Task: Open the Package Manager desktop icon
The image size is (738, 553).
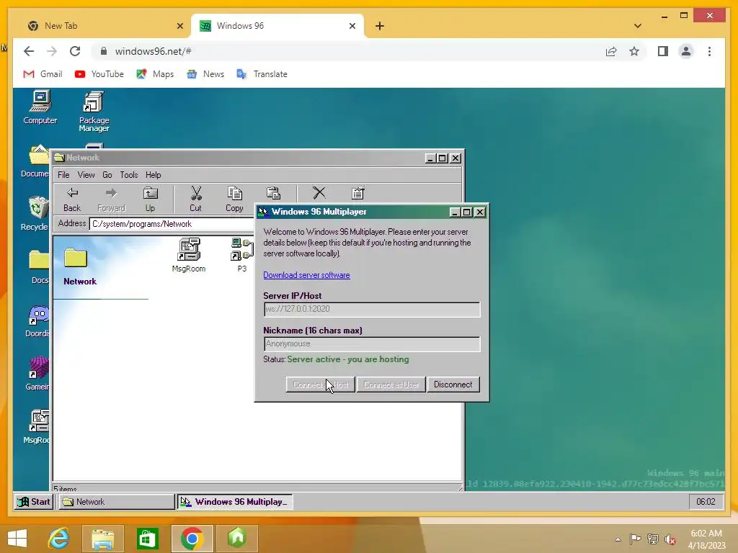Action: click(x=94, y=111)
